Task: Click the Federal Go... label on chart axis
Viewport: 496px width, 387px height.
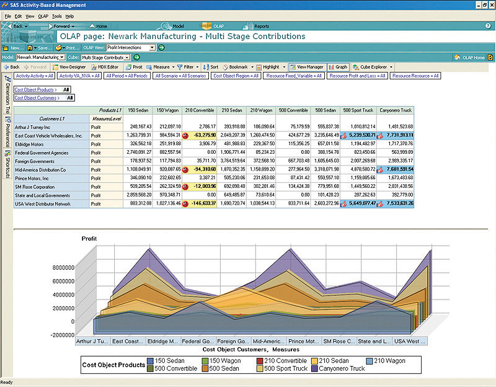Action: pyautogui.click(x=198, y=342)
